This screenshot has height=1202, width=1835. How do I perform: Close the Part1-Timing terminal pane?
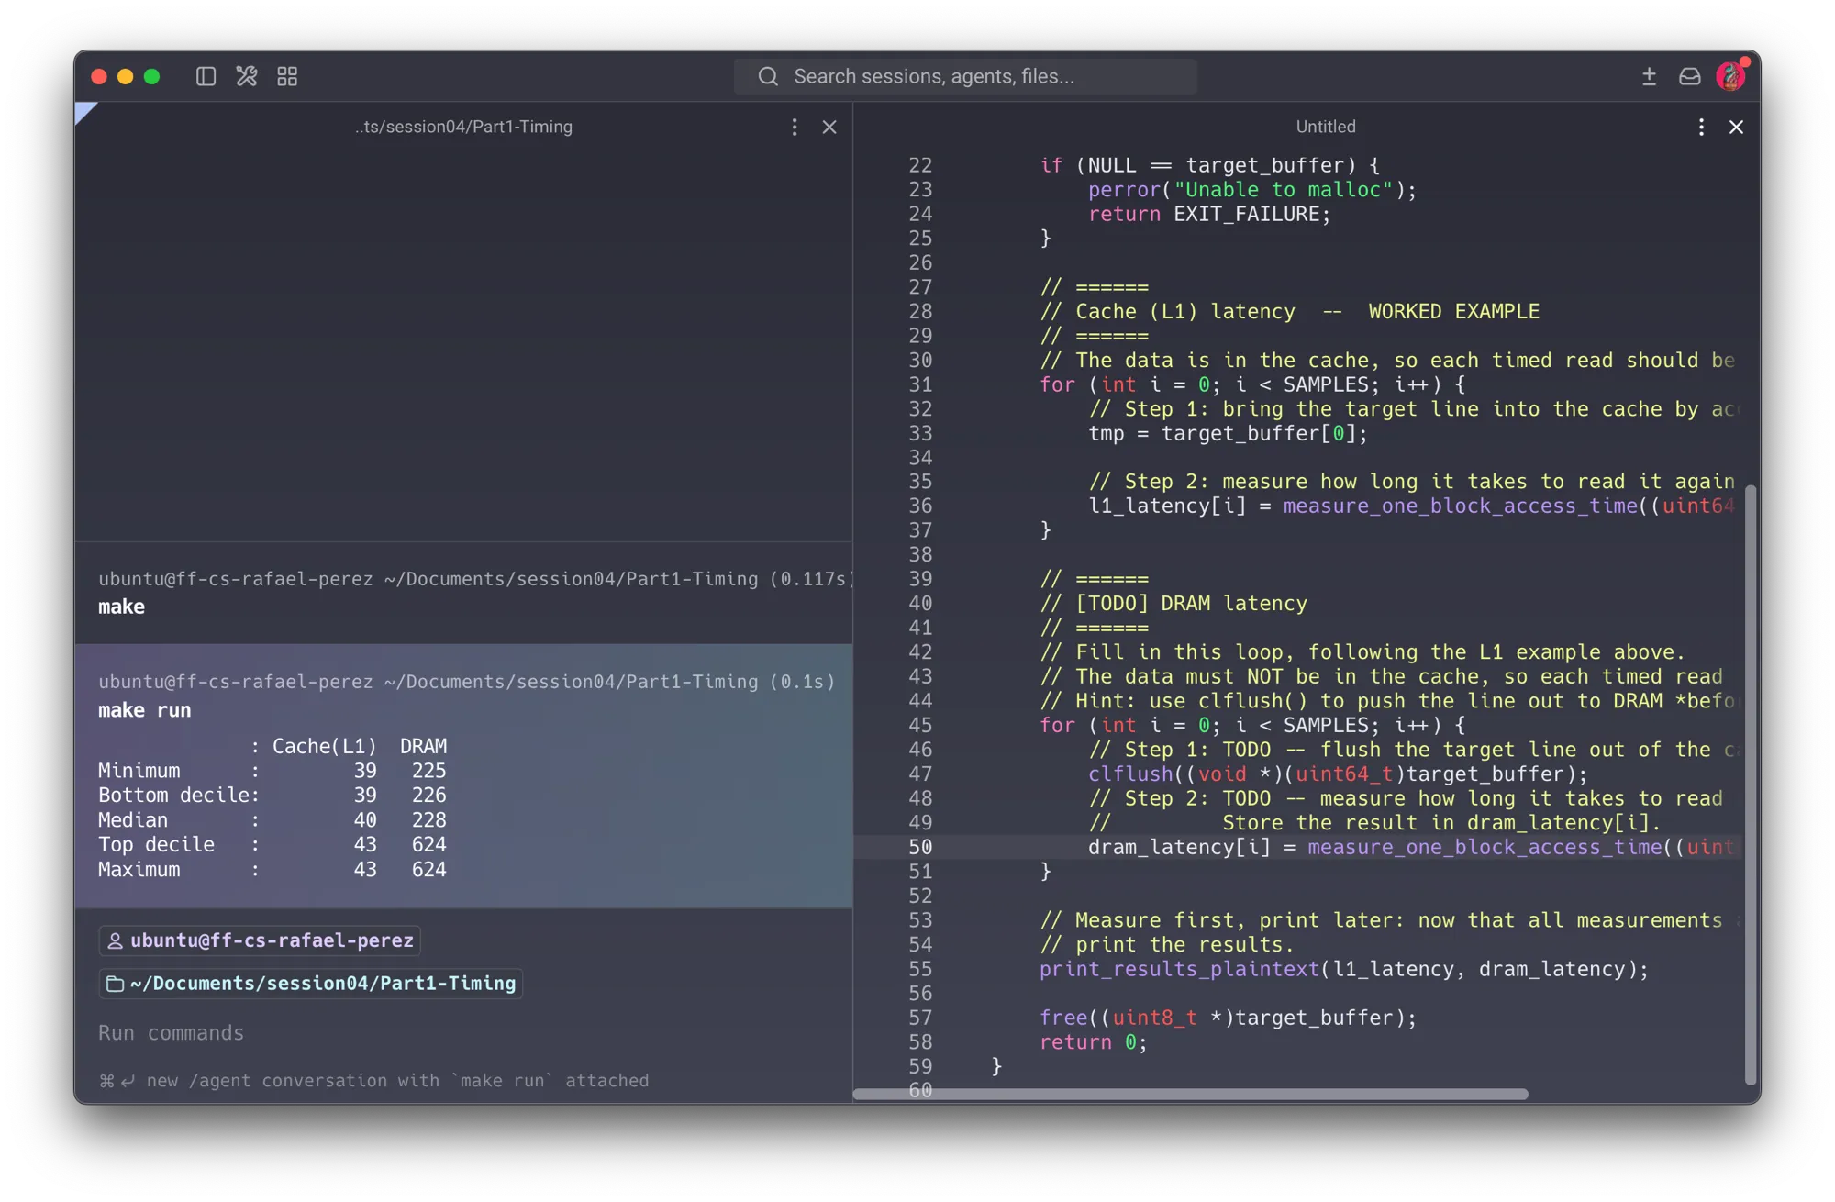(829, 127)
